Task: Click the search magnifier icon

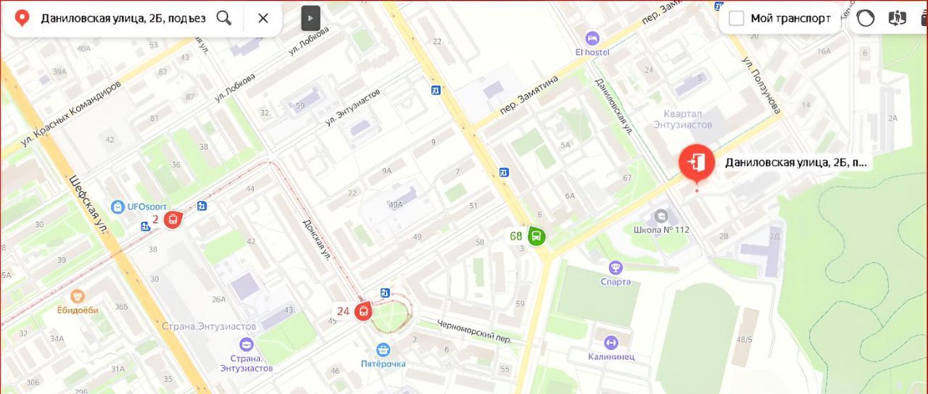Action: click(x=224, y=18)
